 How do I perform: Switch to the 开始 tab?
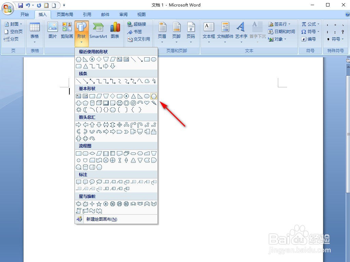pyautogui.click(x=25, y=15)
